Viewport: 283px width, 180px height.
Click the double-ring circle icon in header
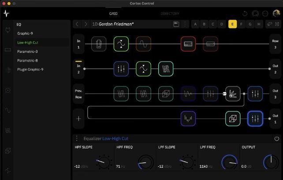pyautogui.click(x=255, y=14)
